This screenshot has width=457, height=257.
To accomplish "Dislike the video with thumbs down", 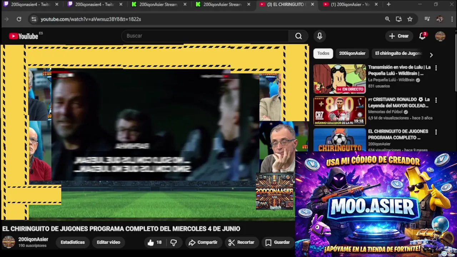I will 174,242.
